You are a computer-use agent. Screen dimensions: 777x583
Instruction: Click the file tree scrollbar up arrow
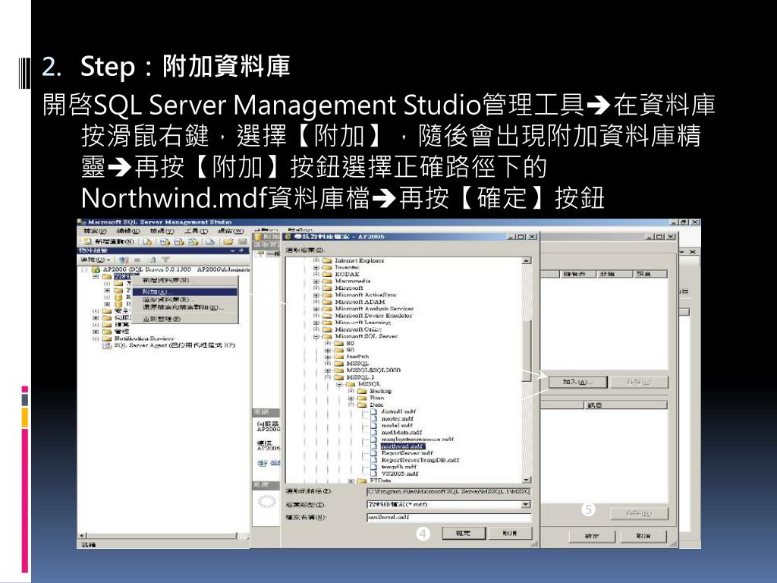[527, 260]
